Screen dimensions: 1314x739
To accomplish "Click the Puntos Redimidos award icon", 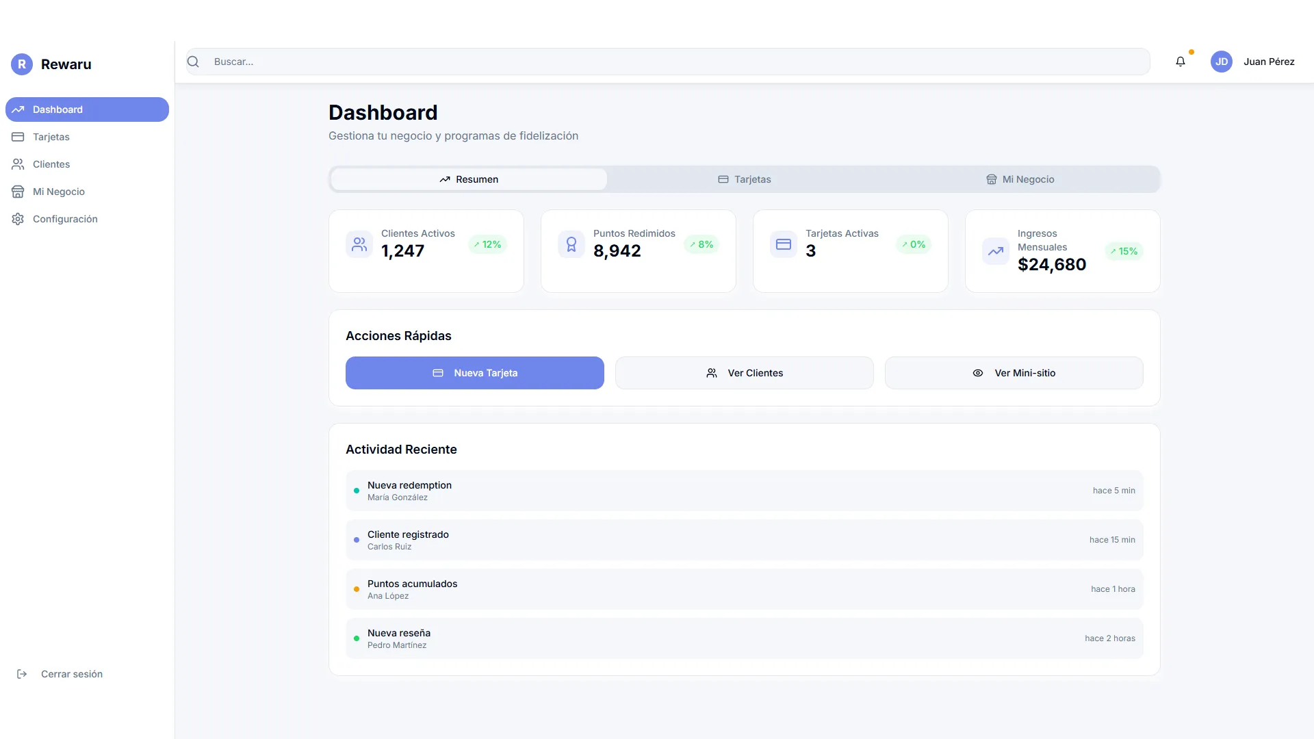I will point(571,244).
